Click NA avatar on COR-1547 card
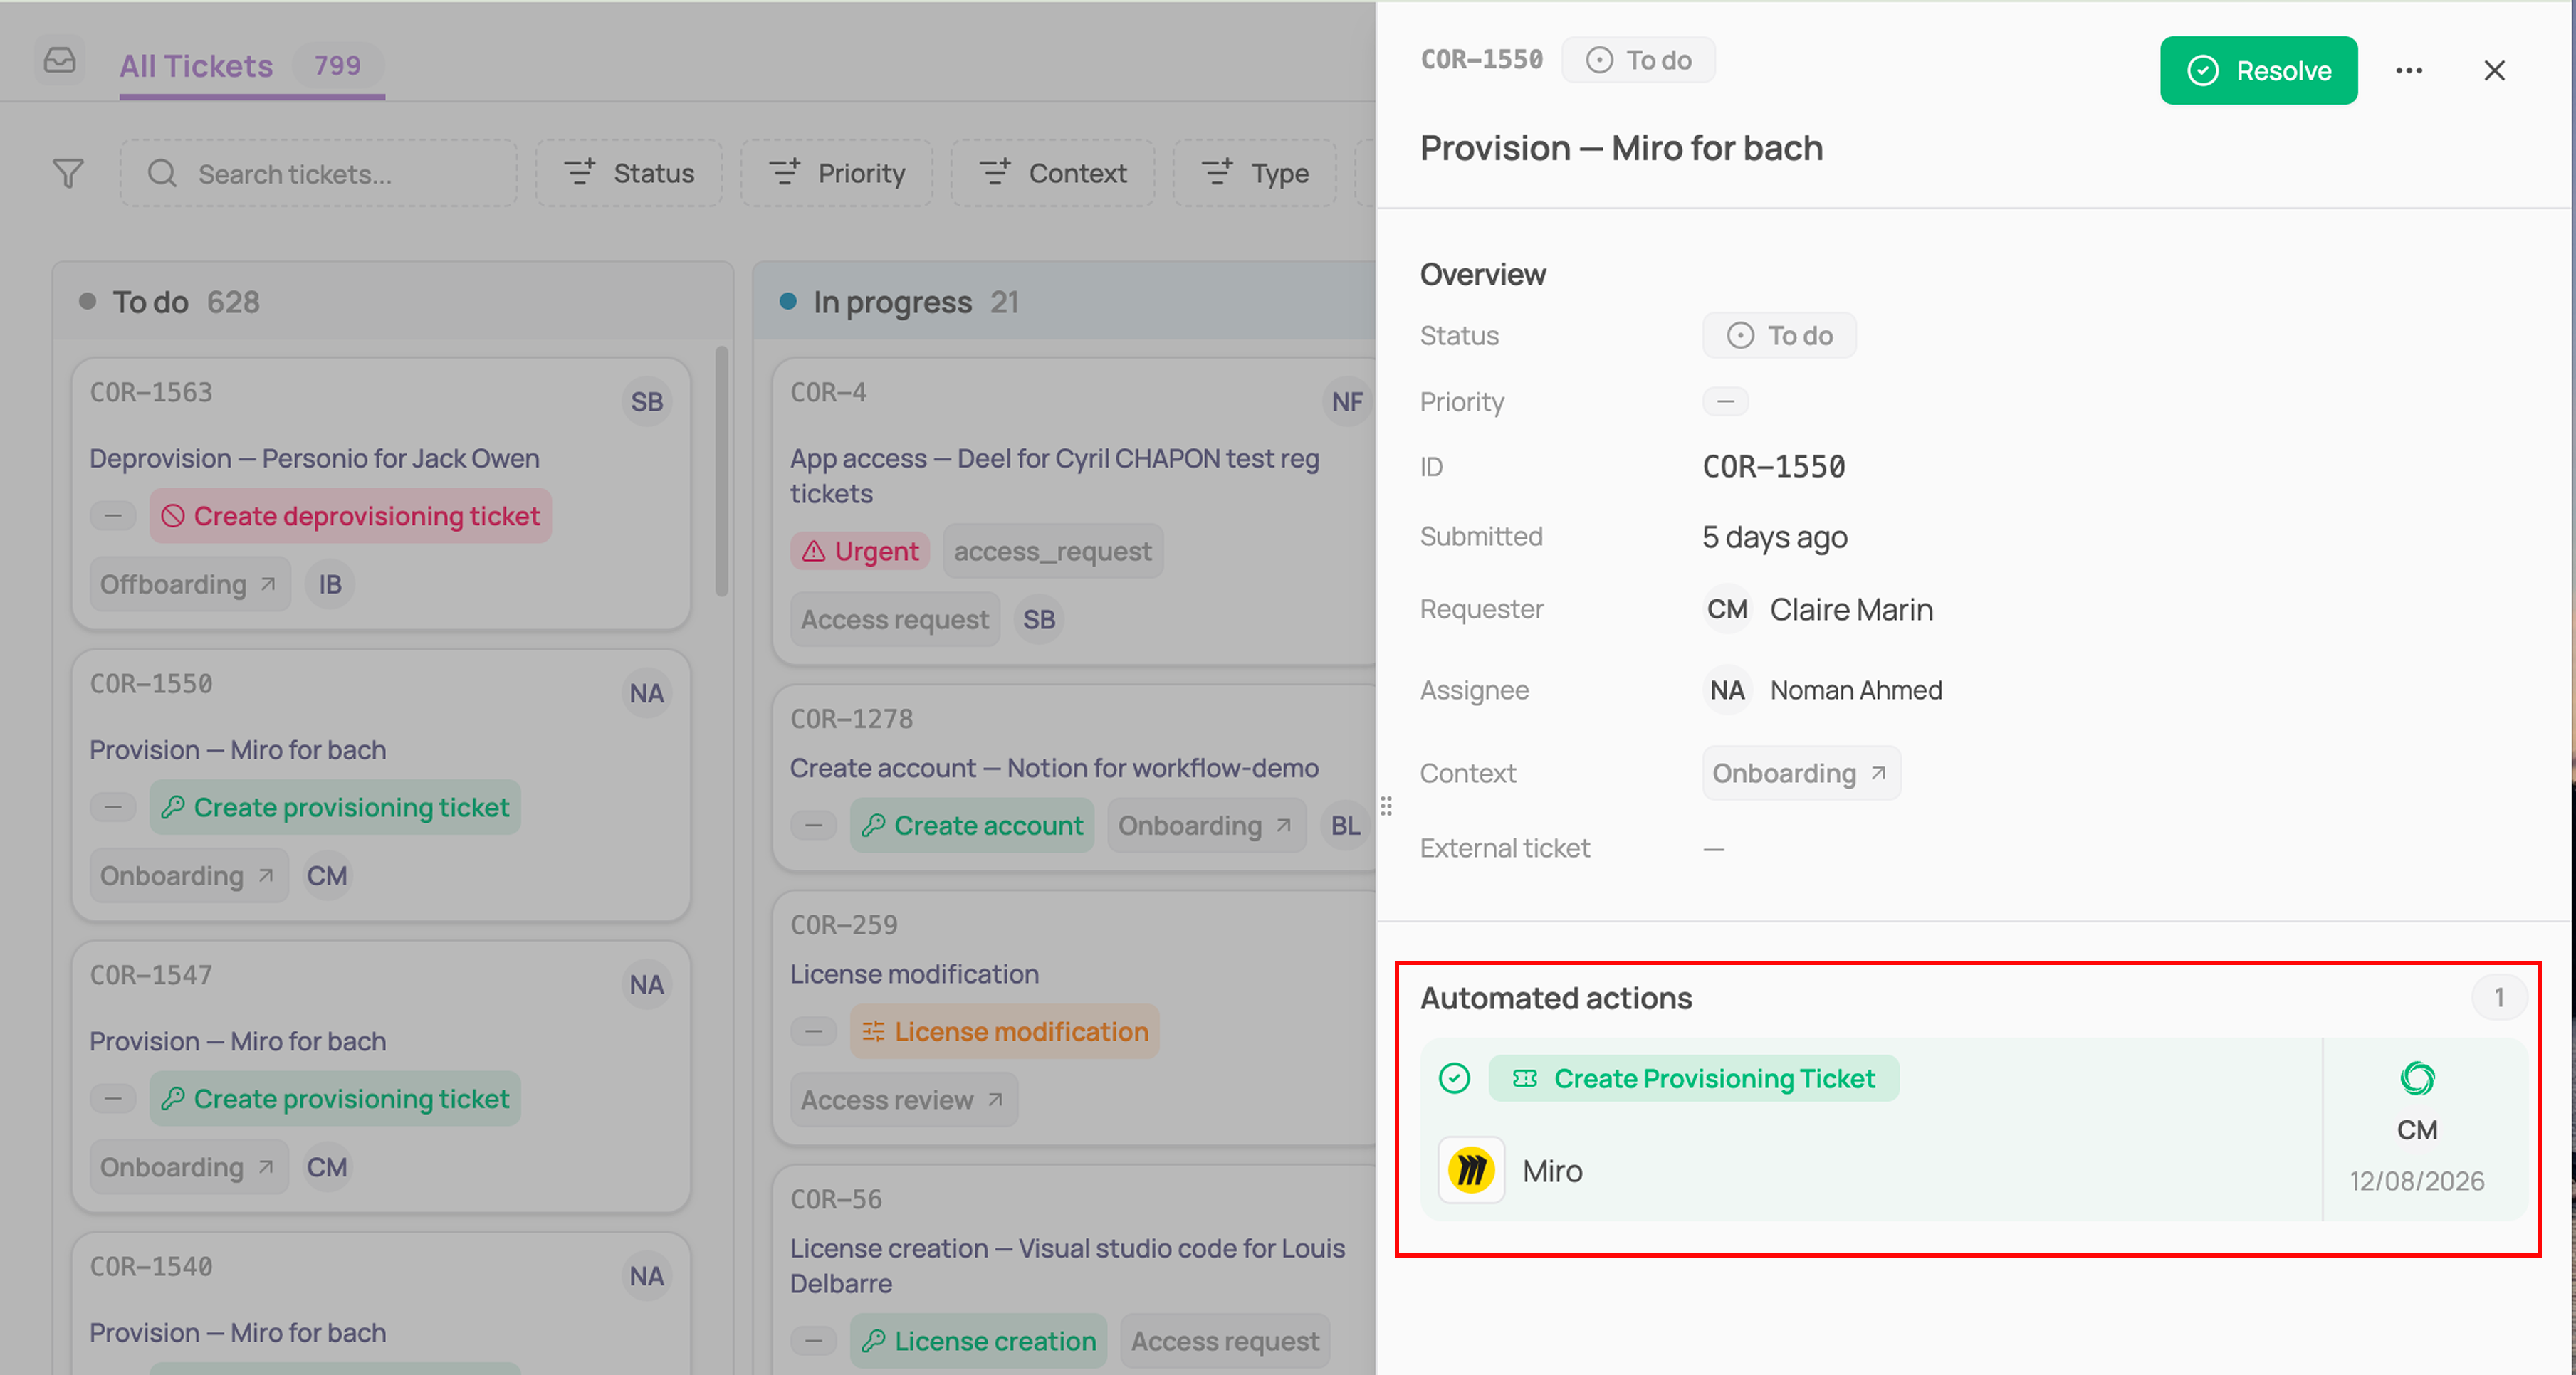The image size is (2576, 1375). (x=647, y=985)
